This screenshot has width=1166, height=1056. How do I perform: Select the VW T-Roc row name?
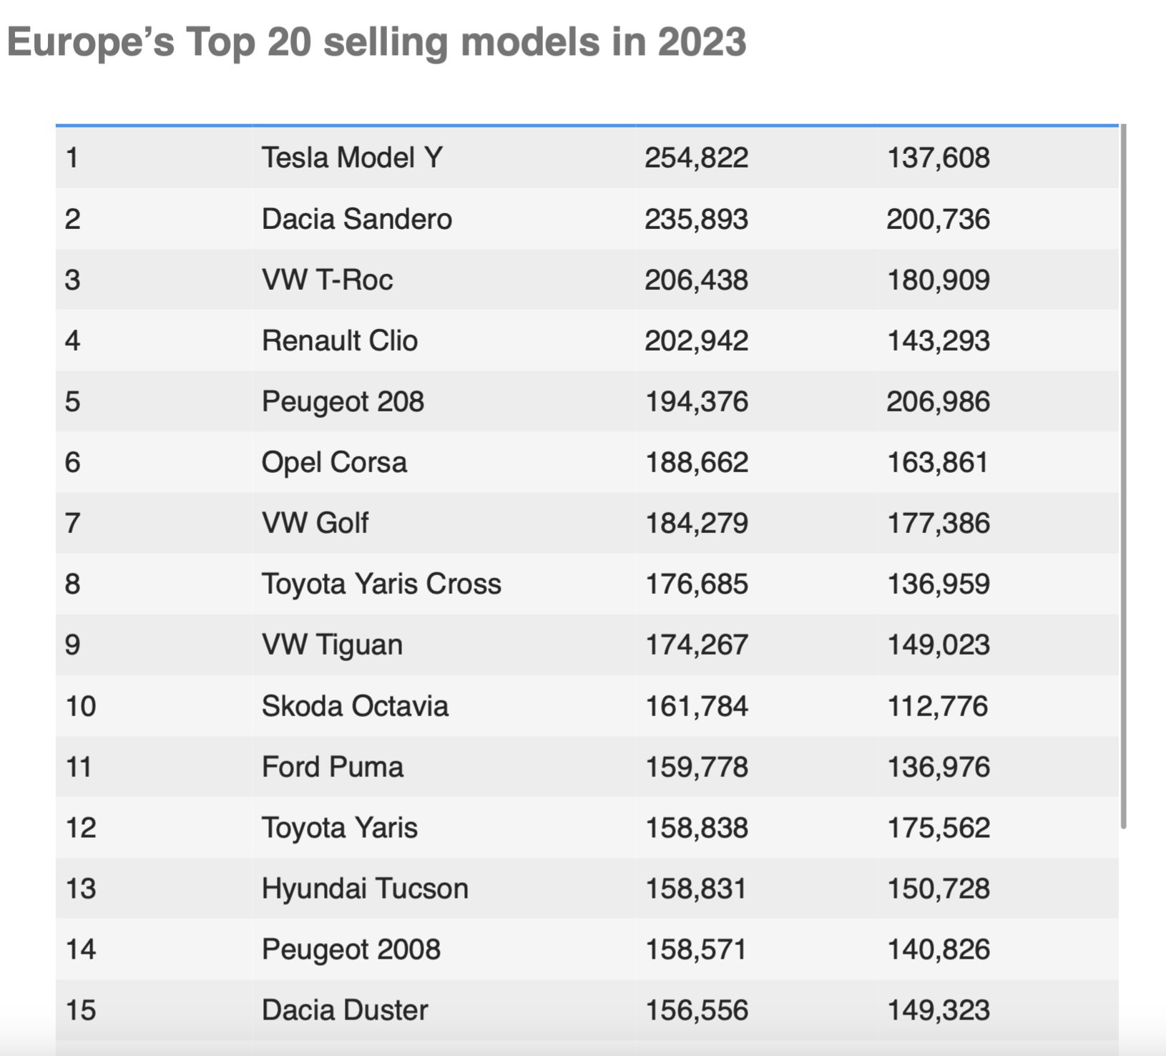327,279
